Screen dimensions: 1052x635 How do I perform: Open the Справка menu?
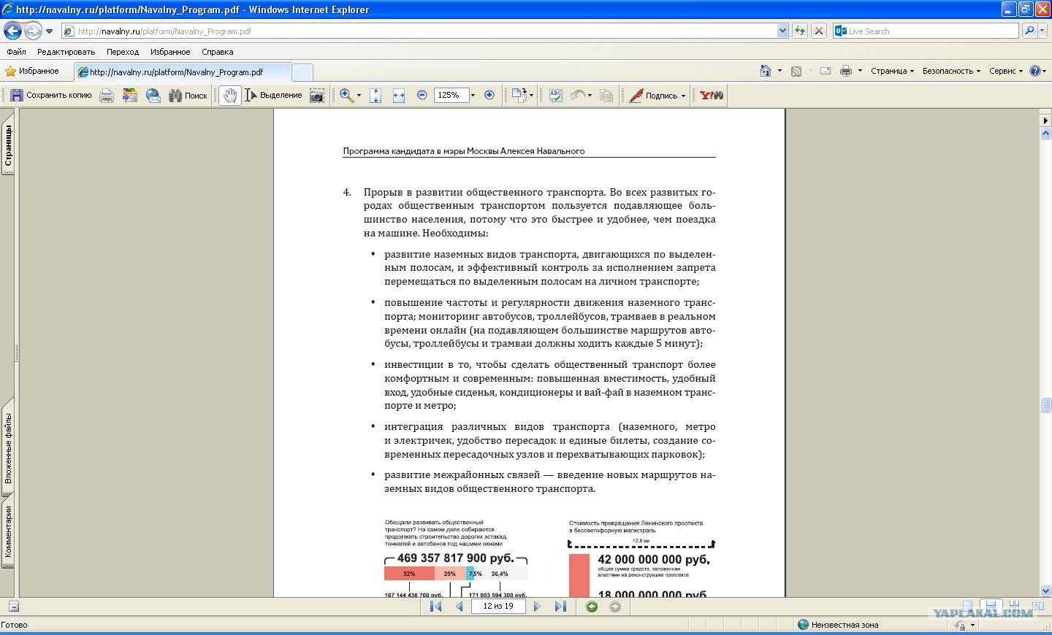pos(217,52)
